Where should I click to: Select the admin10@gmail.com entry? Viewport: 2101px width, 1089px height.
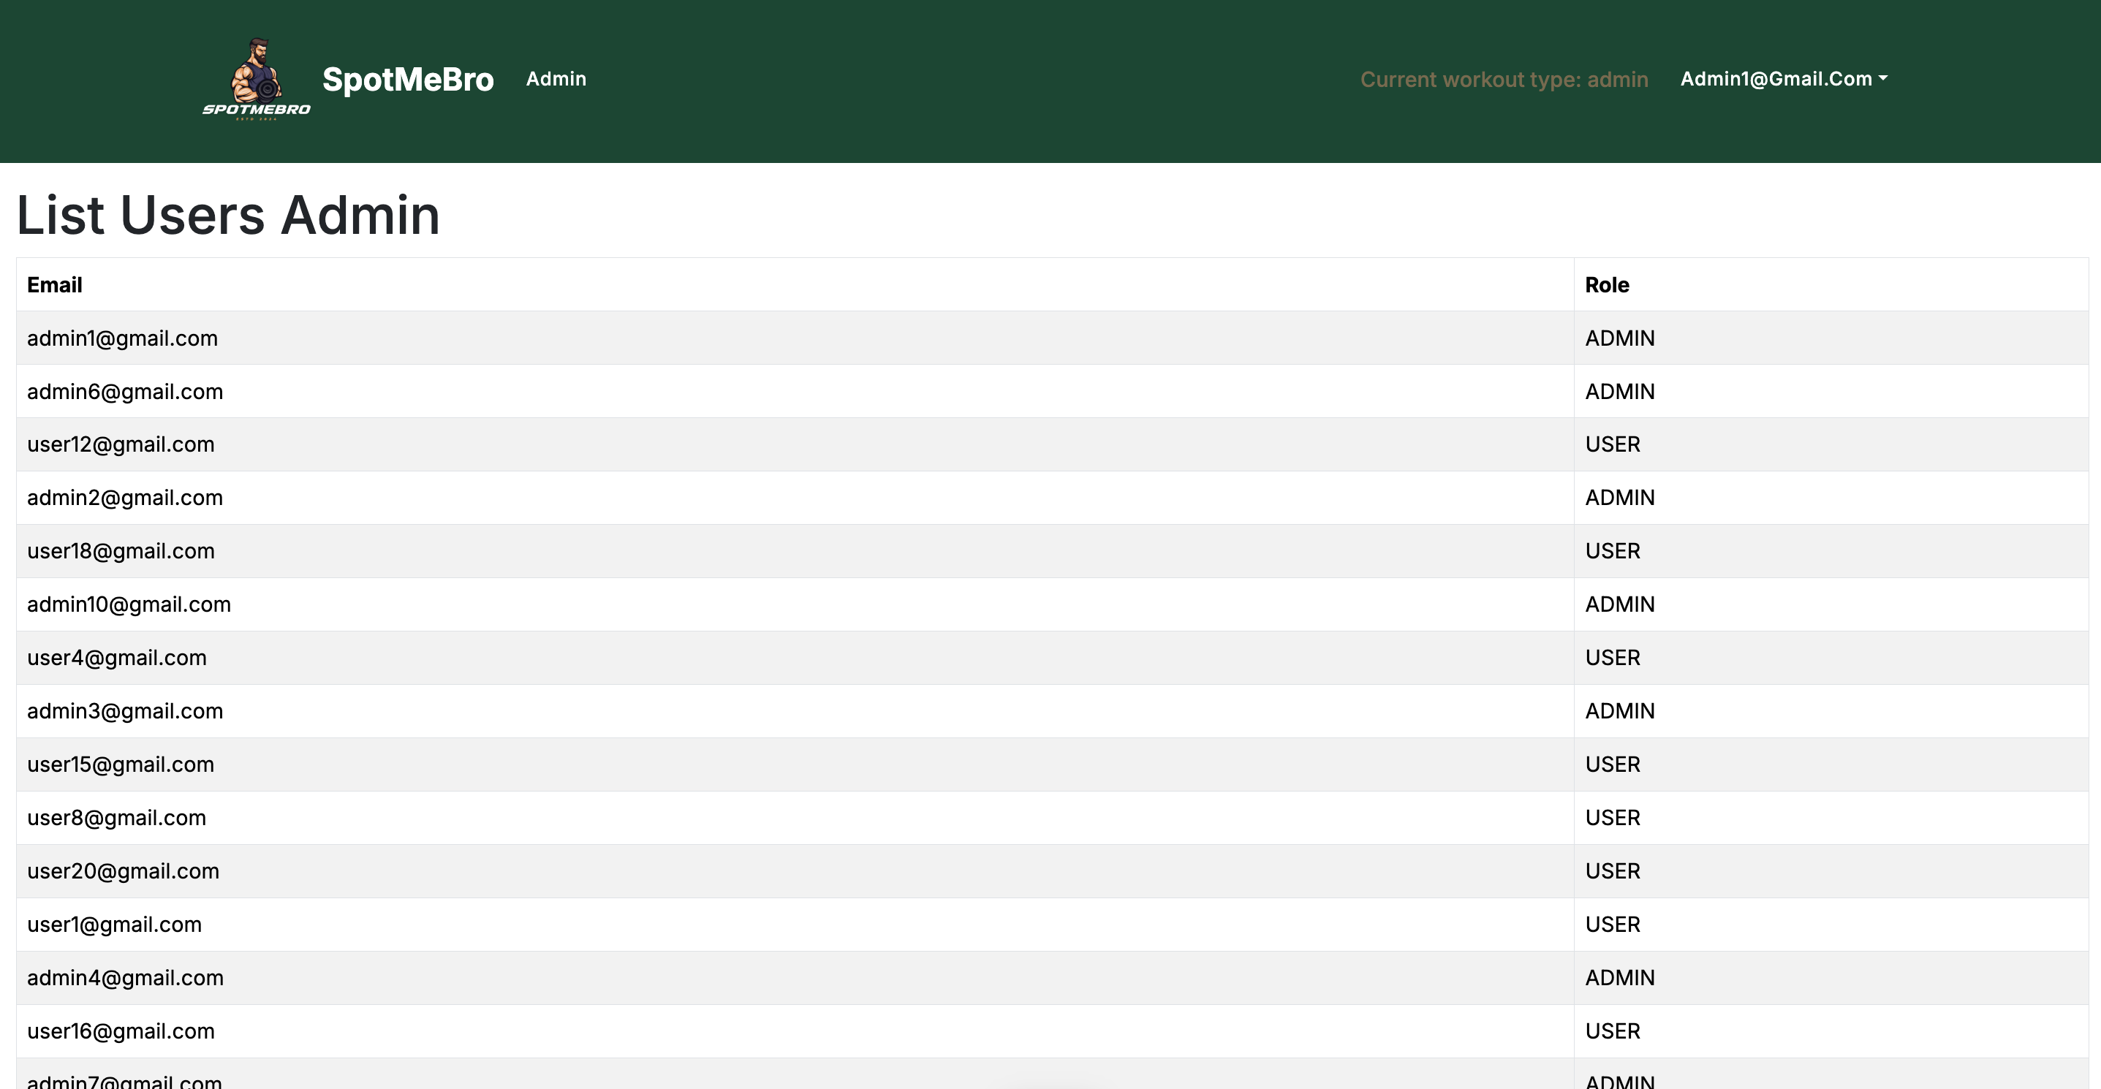(x=129, y=605)
